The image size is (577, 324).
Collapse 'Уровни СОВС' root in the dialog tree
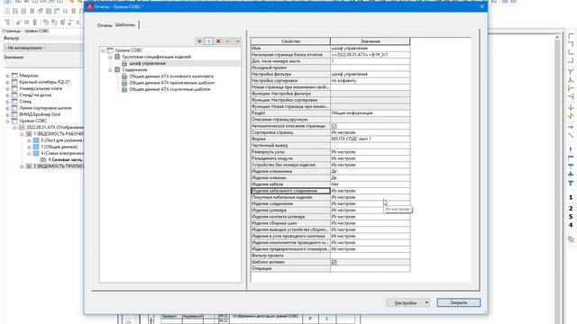click(x=103, y=50)
